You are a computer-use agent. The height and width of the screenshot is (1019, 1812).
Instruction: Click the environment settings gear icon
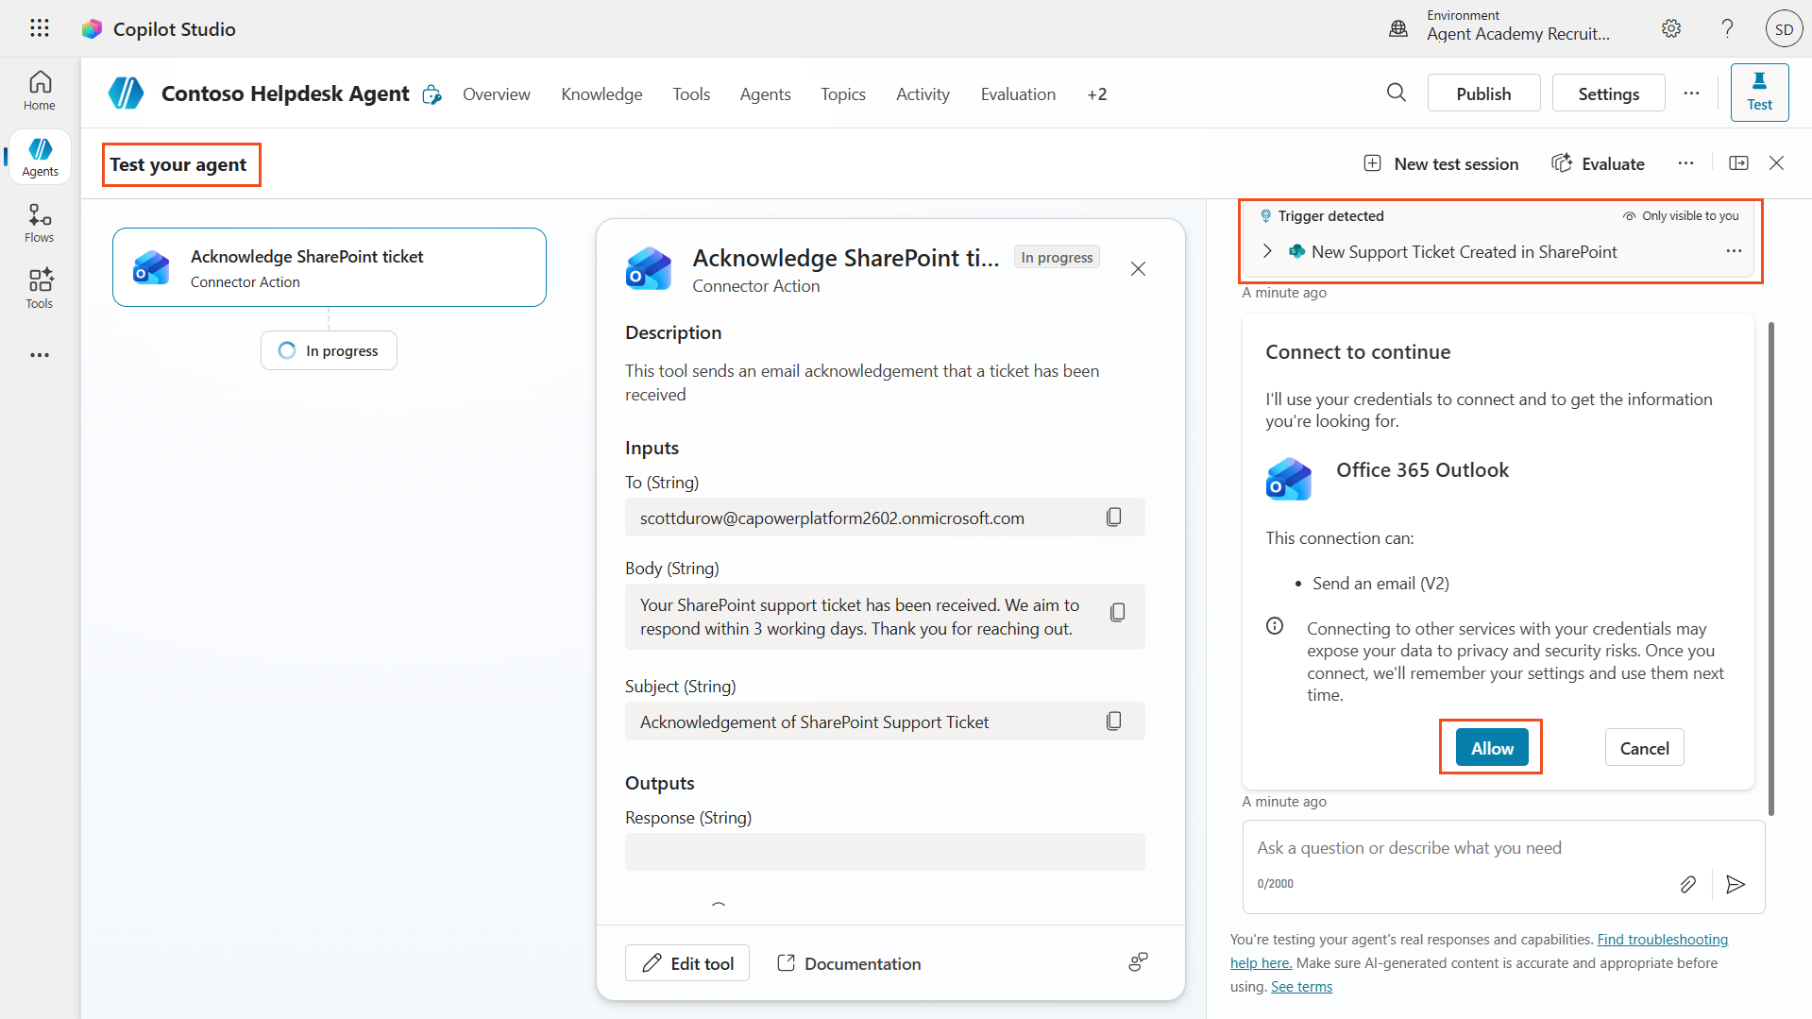click(x=1670, y=28)
